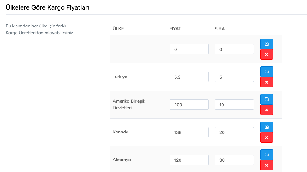This screenshot has width=307, height=172.
Task: Save the Almanya shipping price row
Action: pos(266,155)
